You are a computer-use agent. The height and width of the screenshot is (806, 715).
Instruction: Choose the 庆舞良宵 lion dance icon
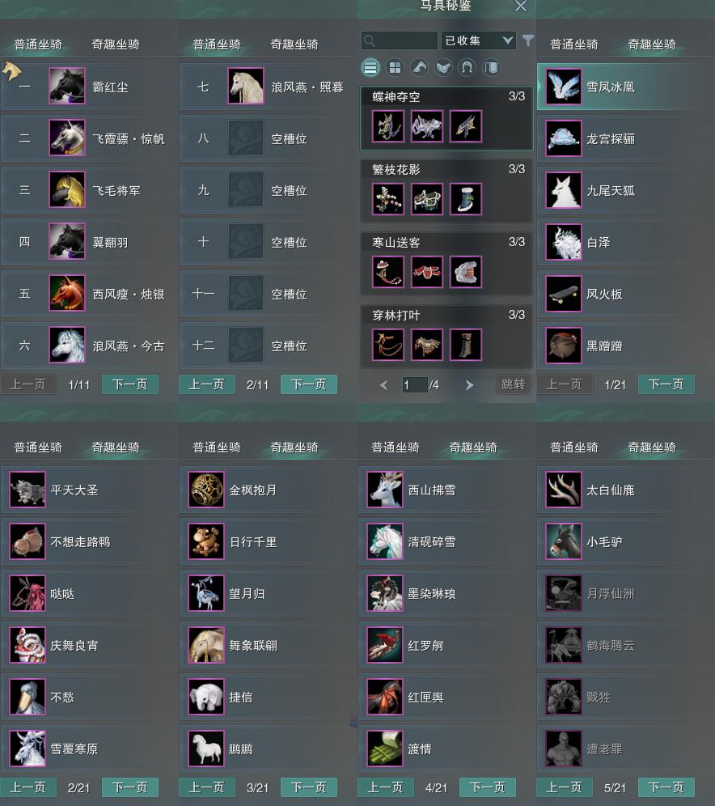27,645
